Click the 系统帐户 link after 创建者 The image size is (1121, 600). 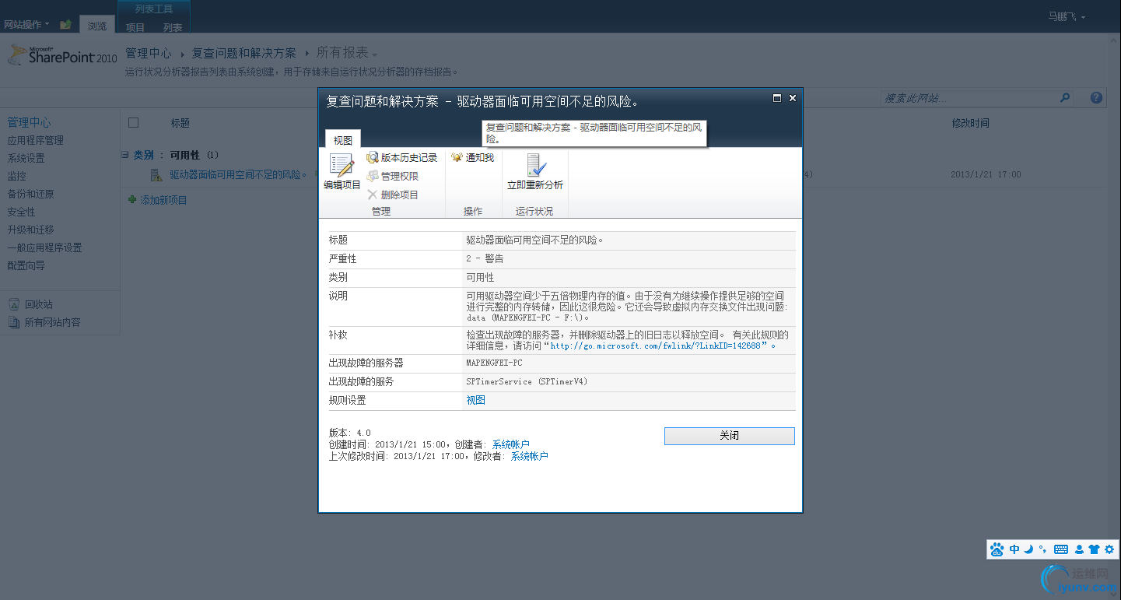(x=511, y=444)
